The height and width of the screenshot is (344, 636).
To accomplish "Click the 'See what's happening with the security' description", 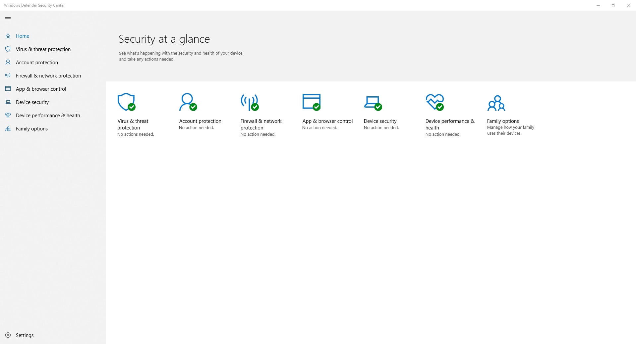I will [181, 56].
